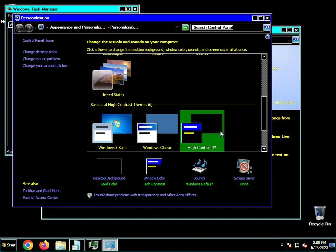Image resolution: width=336 pixels, height=252 pixels.
Task: Click the Start button
Action: (9, 245)
